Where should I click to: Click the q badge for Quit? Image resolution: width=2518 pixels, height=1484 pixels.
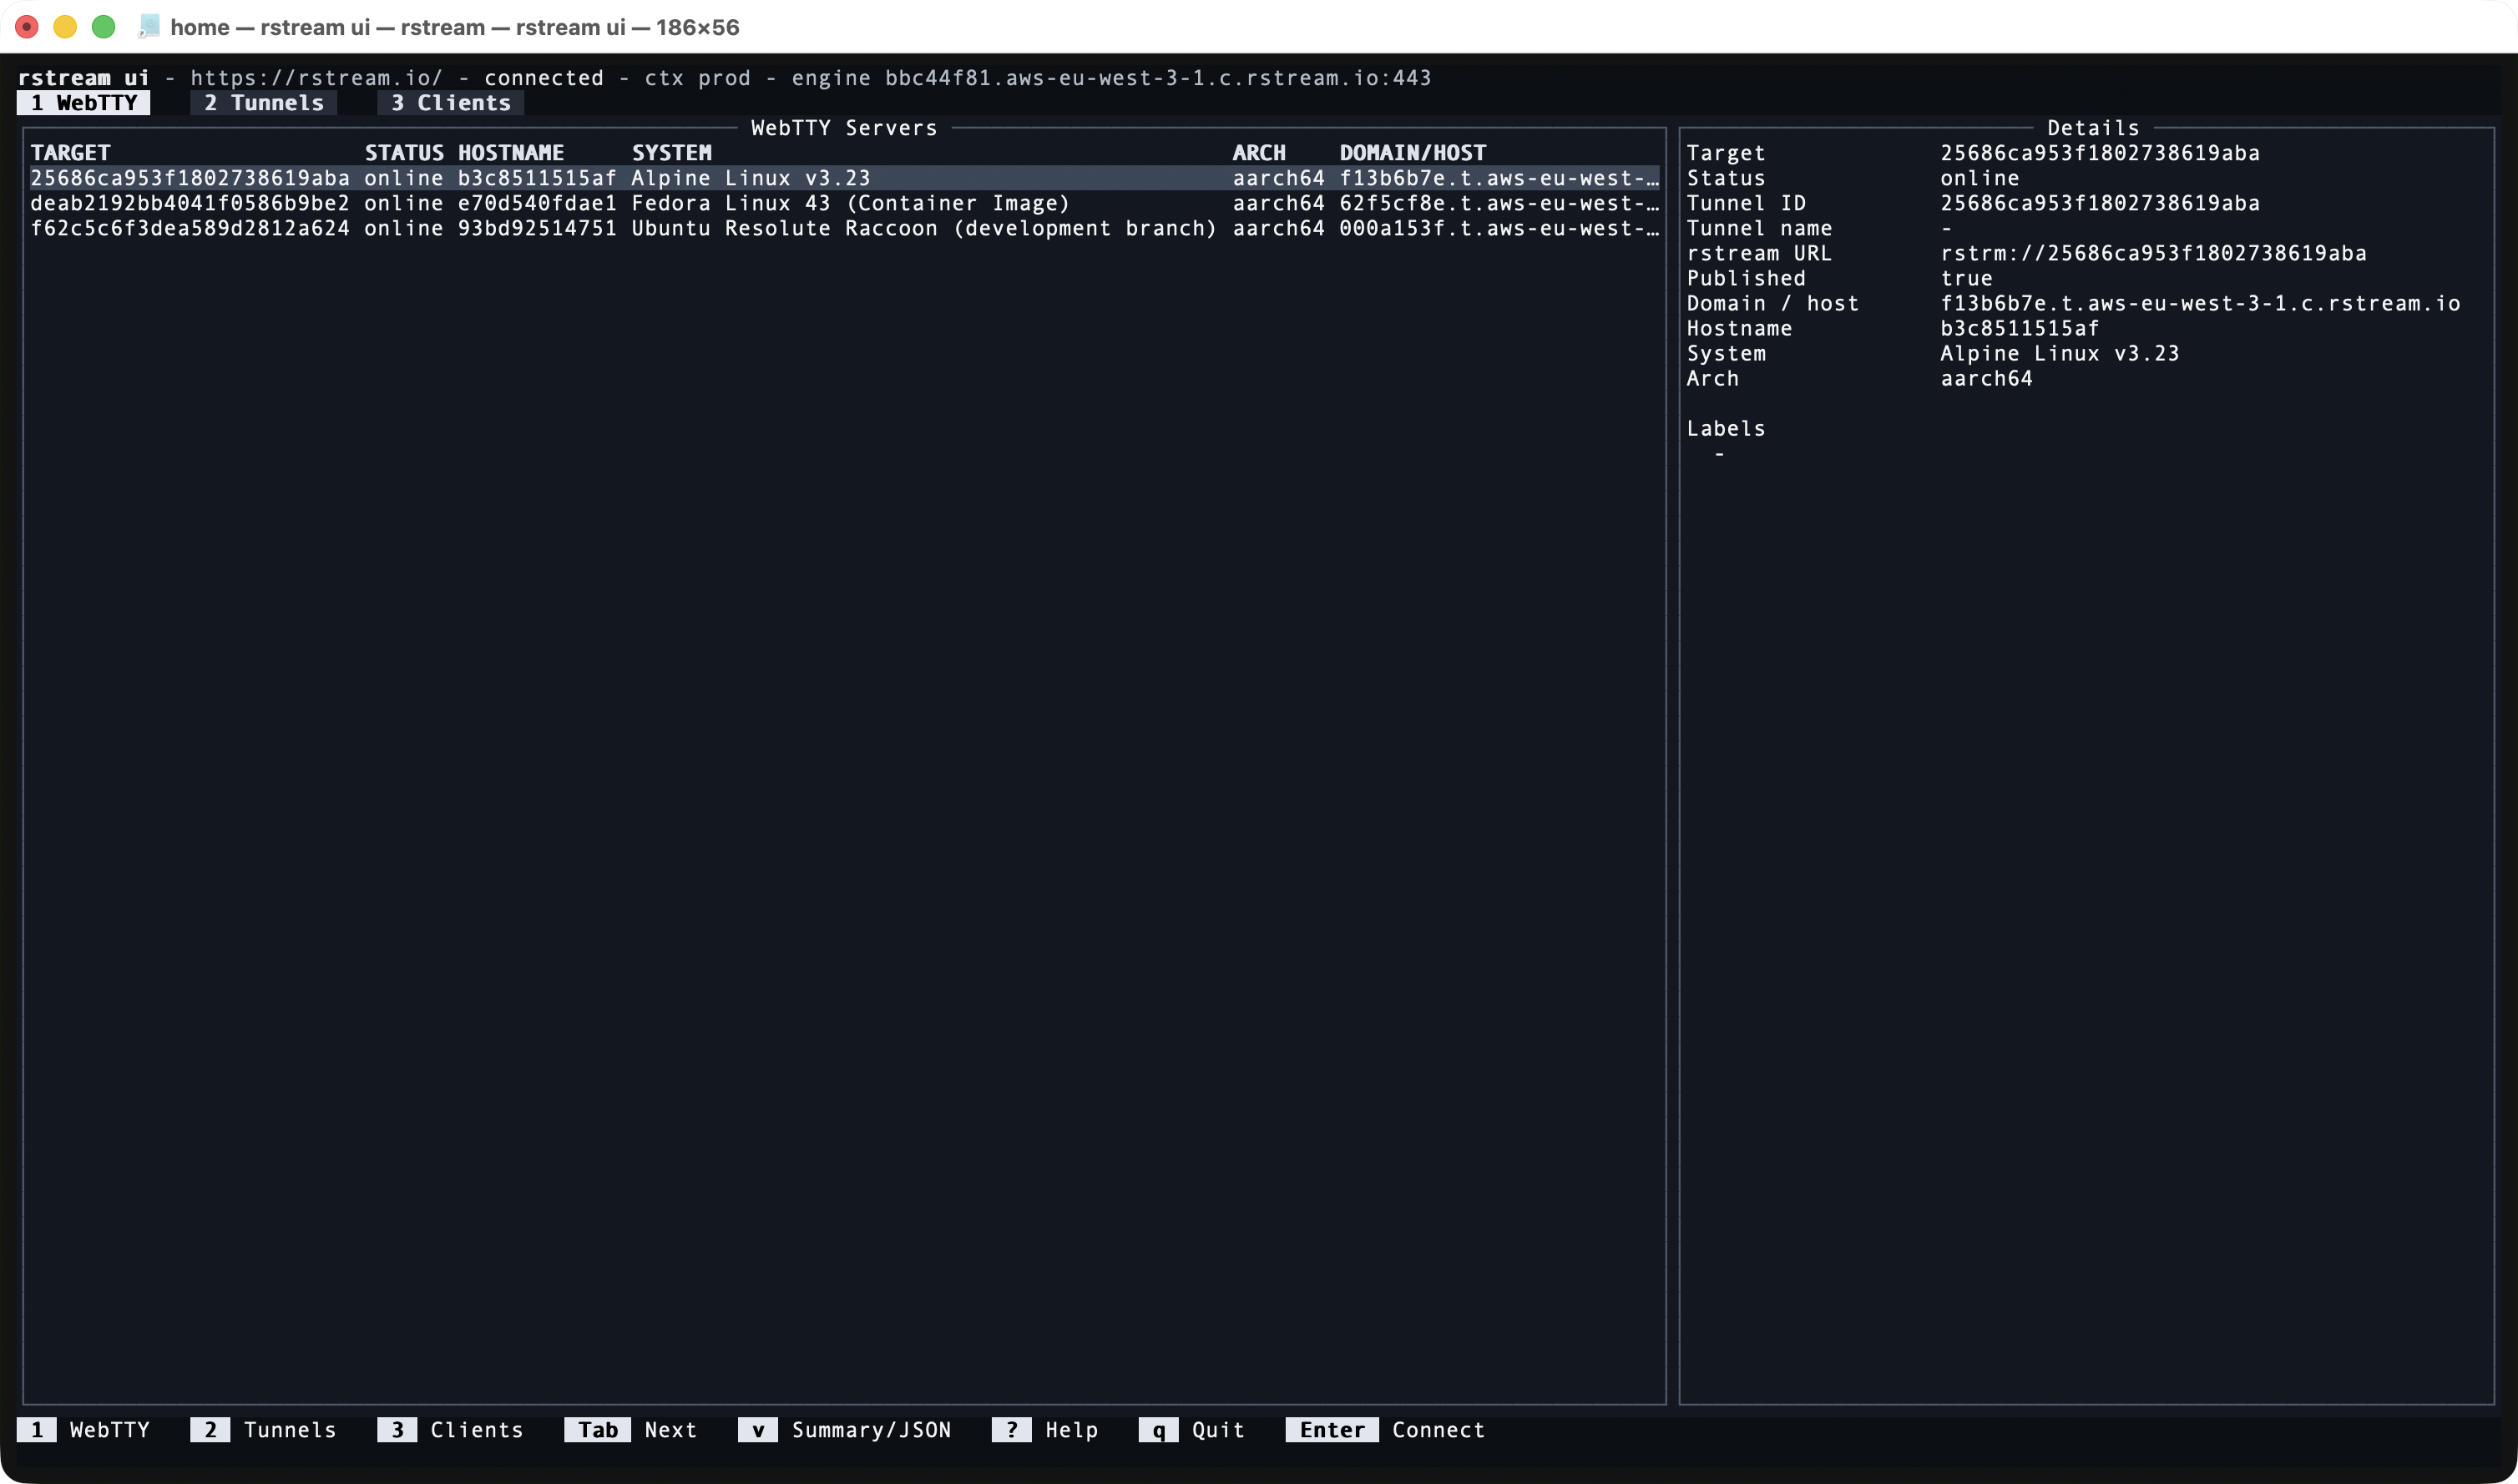coord(1157,1430)
